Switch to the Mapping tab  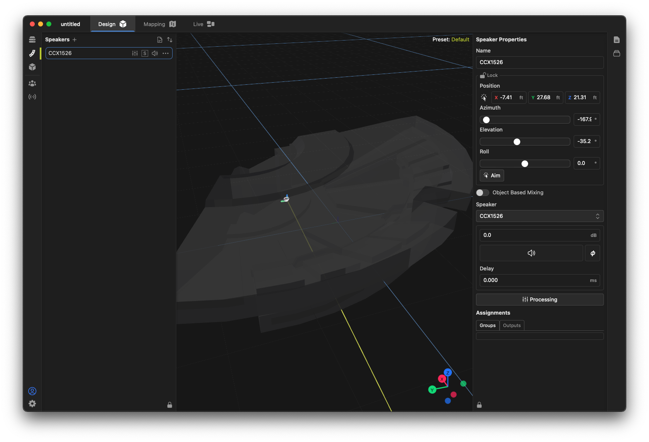coord(159,24)
